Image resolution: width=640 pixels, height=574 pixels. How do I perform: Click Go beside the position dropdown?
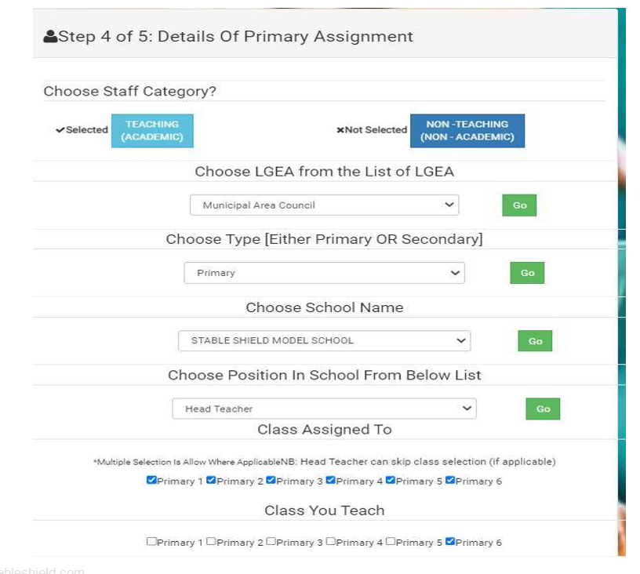543,409
